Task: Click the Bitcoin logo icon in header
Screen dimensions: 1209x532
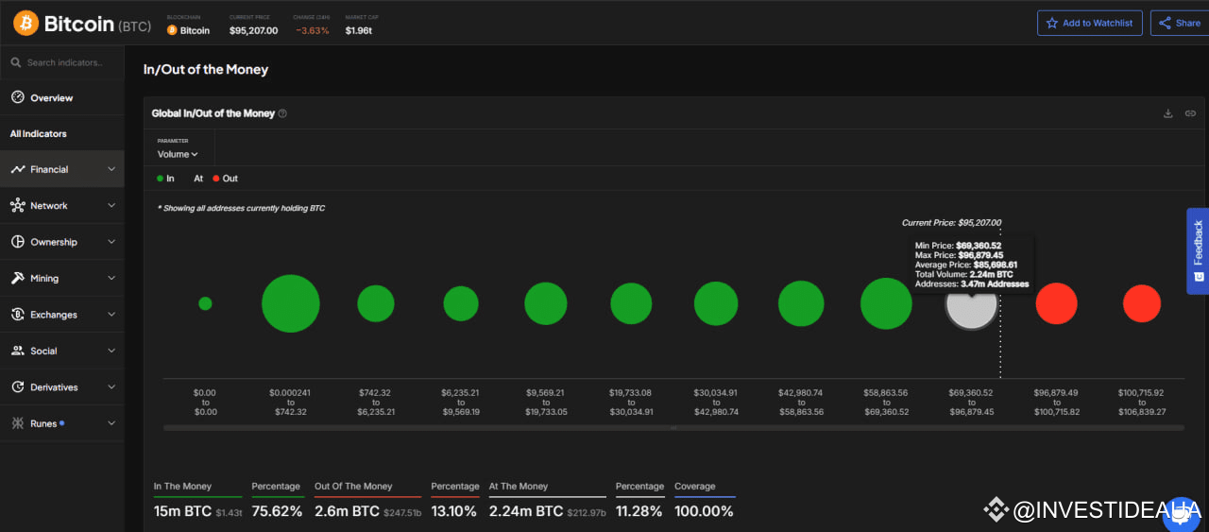Action: tap(26, 23)
